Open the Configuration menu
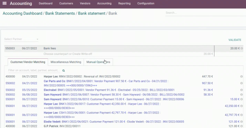Screen dimensions: 246x128 click(146, 3)
